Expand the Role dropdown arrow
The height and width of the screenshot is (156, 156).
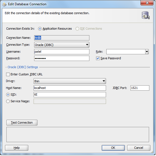(147, 52)
